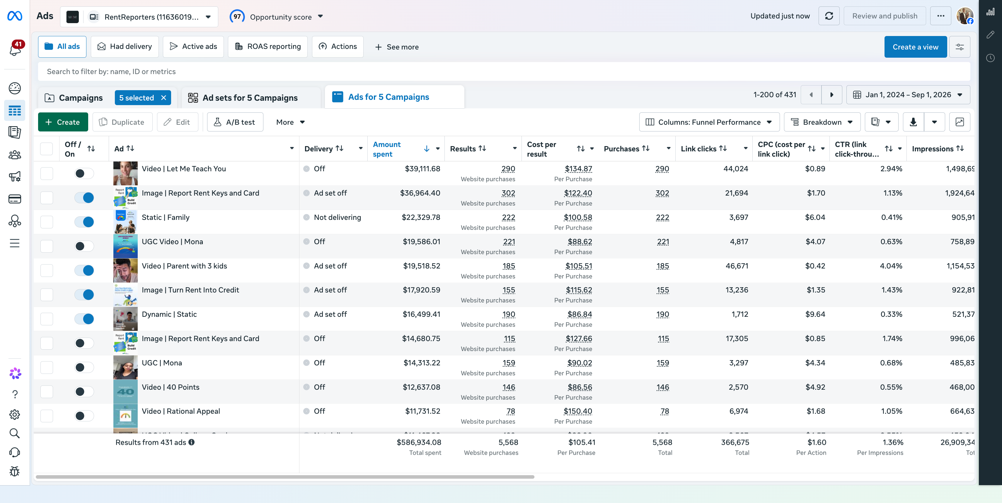Switch to ROAS reporting view tab
The height and width of the screenshot is (503, 1002).
267,47
